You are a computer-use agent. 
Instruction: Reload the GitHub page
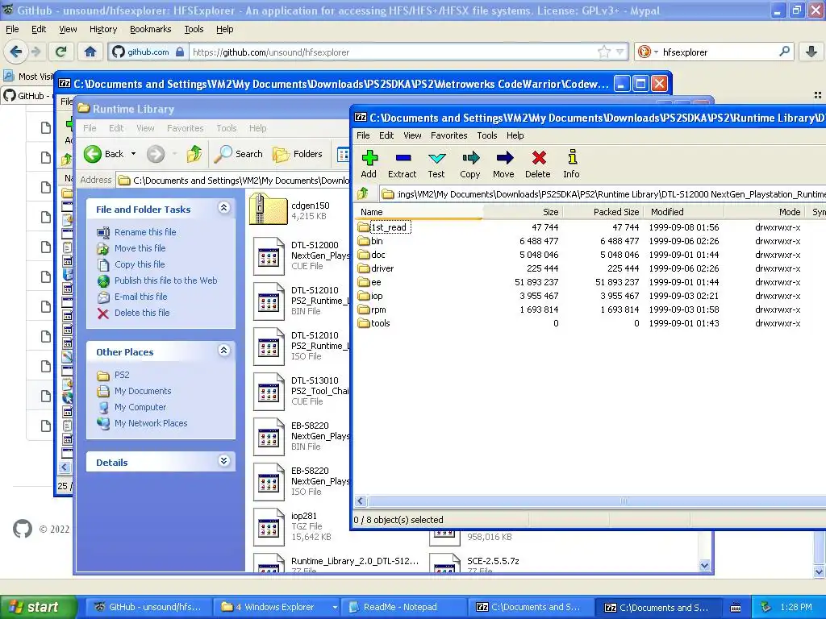pyautogui.click(x=60, y=52)
